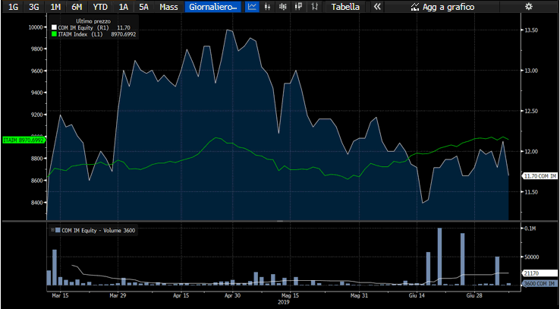Click the green ITAIM 8970.6992 axis label
The height and width of the screenshot is (309, 560).
pyautogui.click(x=24, y=140)
